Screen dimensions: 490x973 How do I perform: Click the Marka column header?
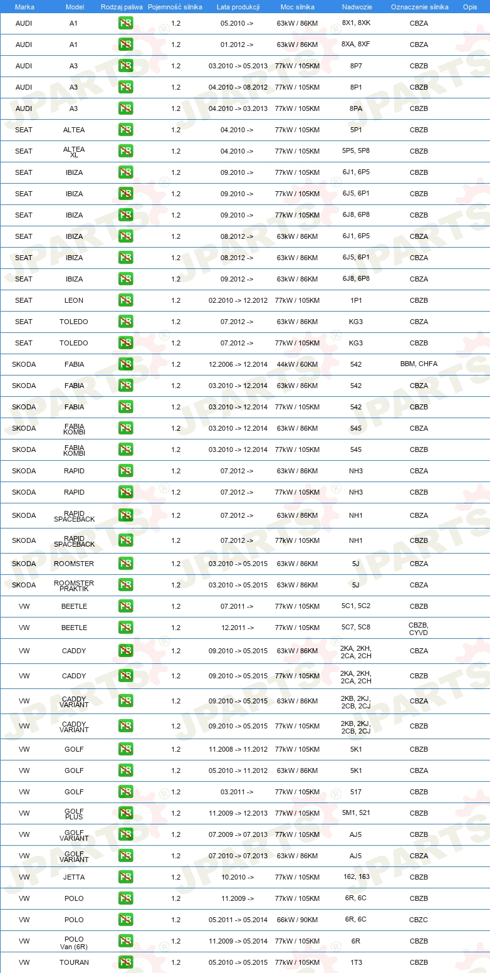point(24,7)
